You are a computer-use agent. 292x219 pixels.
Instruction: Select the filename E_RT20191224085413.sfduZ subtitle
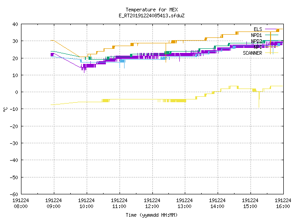click(151, 16)
